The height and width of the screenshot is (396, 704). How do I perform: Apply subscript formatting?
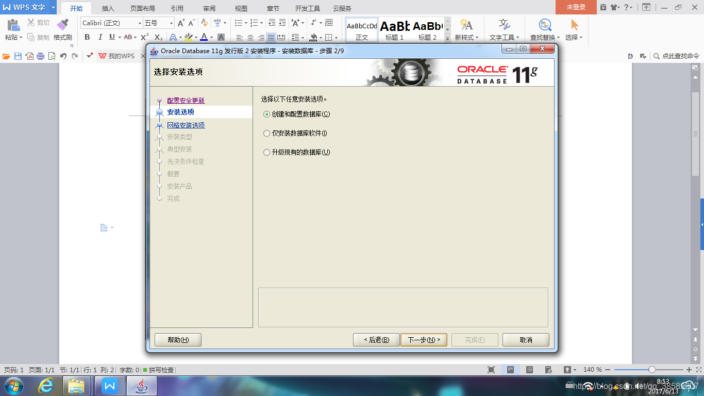[x=159, y=37]
